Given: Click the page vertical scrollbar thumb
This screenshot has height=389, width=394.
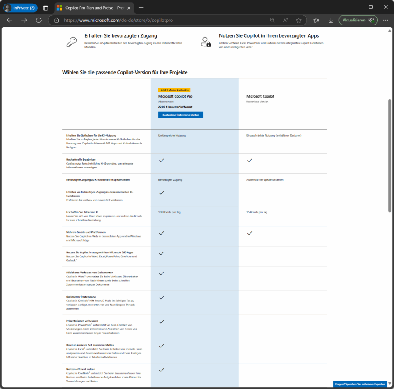Looking at the screenshot, I should click(390, 156).
